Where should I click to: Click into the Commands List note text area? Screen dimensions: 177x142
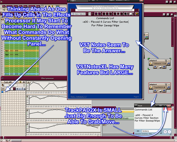[x=105, y=55]
